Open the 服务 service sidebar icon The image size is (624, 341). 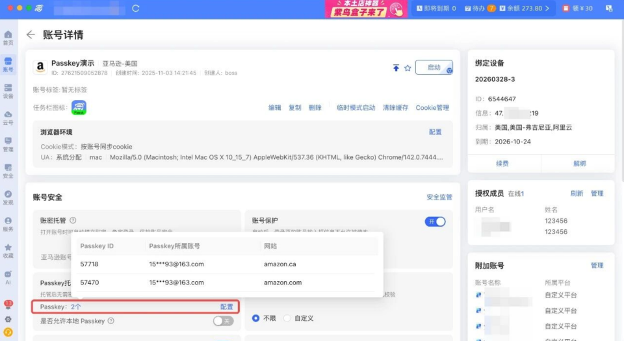[8, 224]
